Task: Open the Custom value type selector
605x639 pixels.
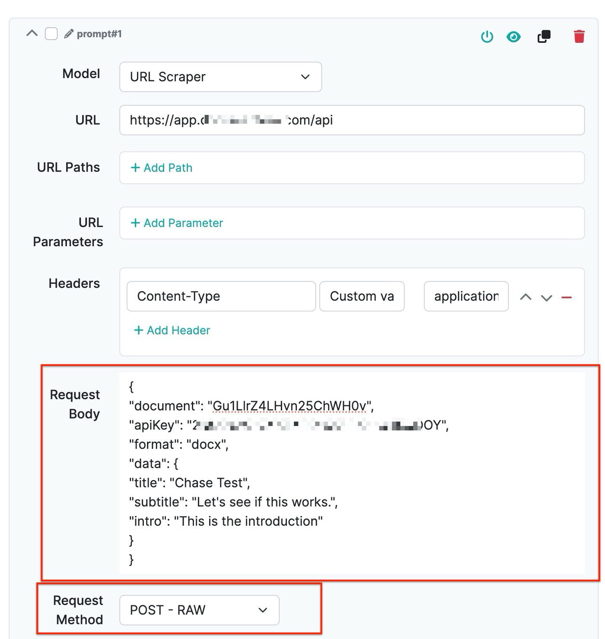Action: (x=362, y=296)
